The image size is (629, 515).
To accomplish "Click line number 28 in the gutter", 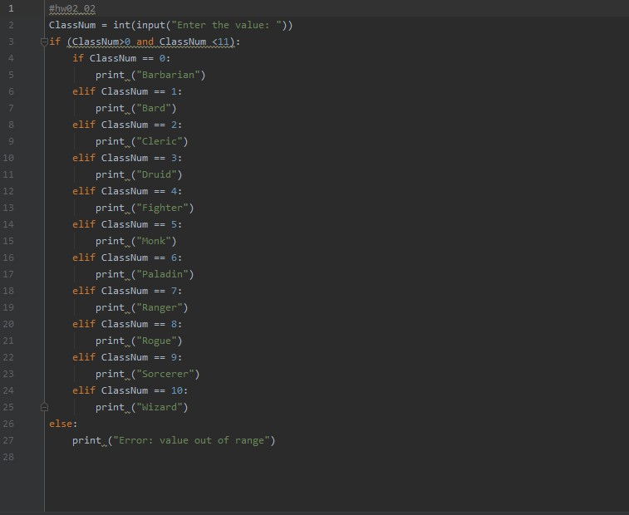I will [x=8, y=457].
